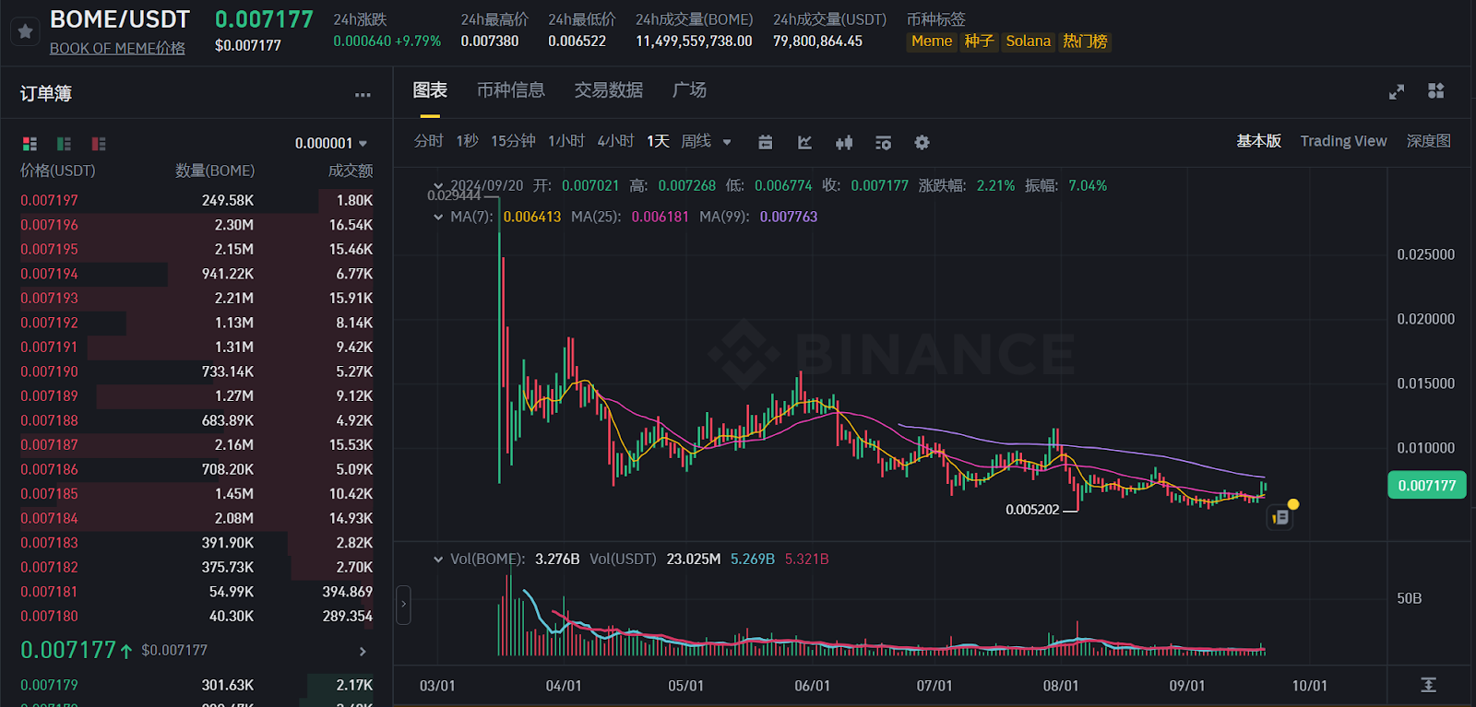Screen dimensions: 1476x707
Task: Open the drawing tools line chart icon
Action: (x=804, y=142)
